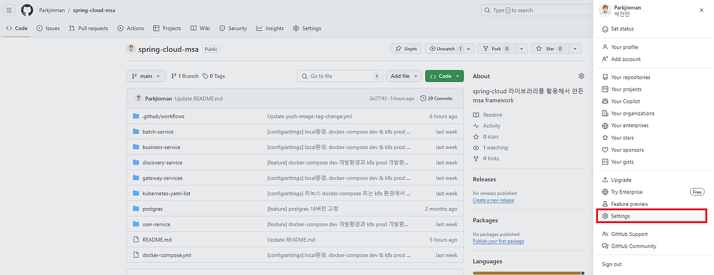This screenshot has width=714, height=275.
Task: Star the spring-cloud-msa repository
Action: (549, 49)
